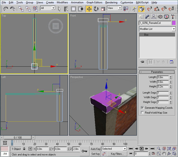The width and height of the screenshot is (178, 157).
Task: Expand the View reference coordinate dropdown
Action: (x=120, y=8)
